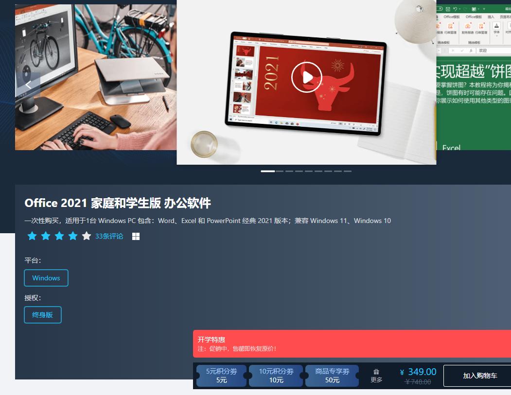Switch to the second carousel slide dot
The image size is (511, 395).
(280, 171)
